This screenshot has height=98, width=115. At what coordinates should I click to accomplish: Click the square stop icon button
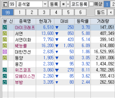point(63,4)
